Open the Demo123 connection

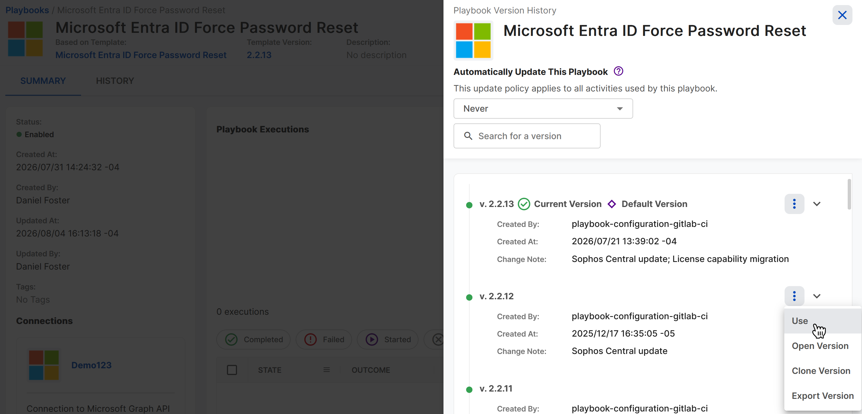[91, 365]
